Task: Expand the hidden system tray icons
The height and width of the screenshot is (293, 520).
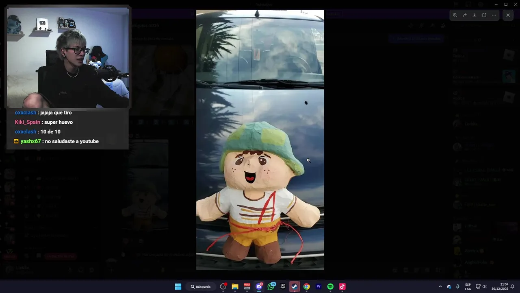Action: tap(440, 286)
